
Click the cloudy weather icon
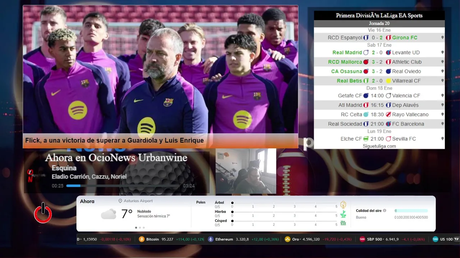coord(109,214)
